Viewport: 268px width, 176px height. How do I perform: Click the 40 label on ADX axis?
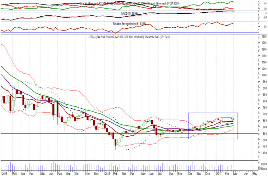[266, 3]
